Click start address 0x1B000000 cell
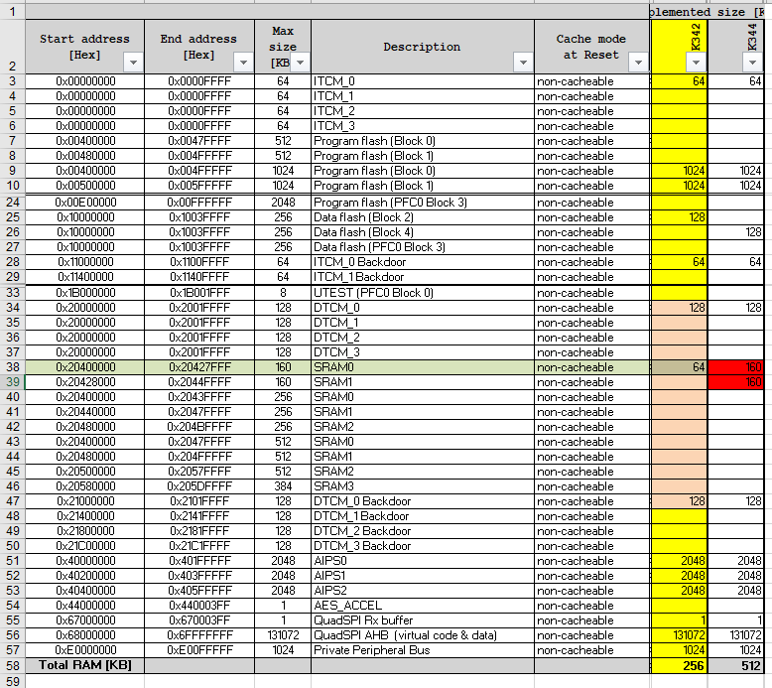Screen dimensions: 772x688 (84, 293)
